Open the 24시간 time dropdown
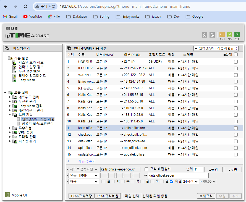The width and height of the screenshot is (246, 202). (x=190, y=182)
